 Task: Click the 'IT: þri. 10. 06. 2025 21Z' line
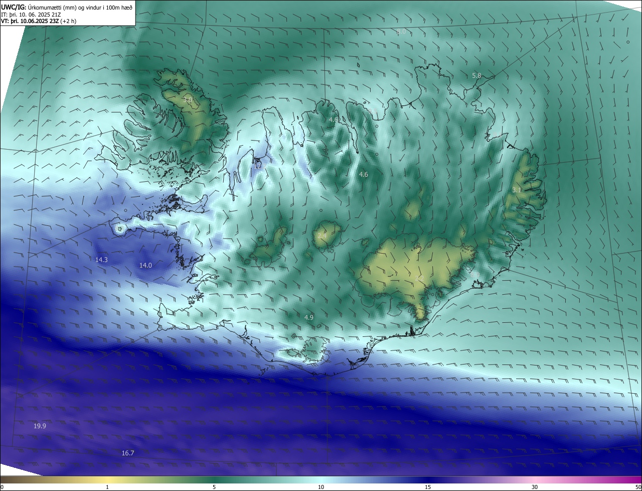tap(31, 15)
